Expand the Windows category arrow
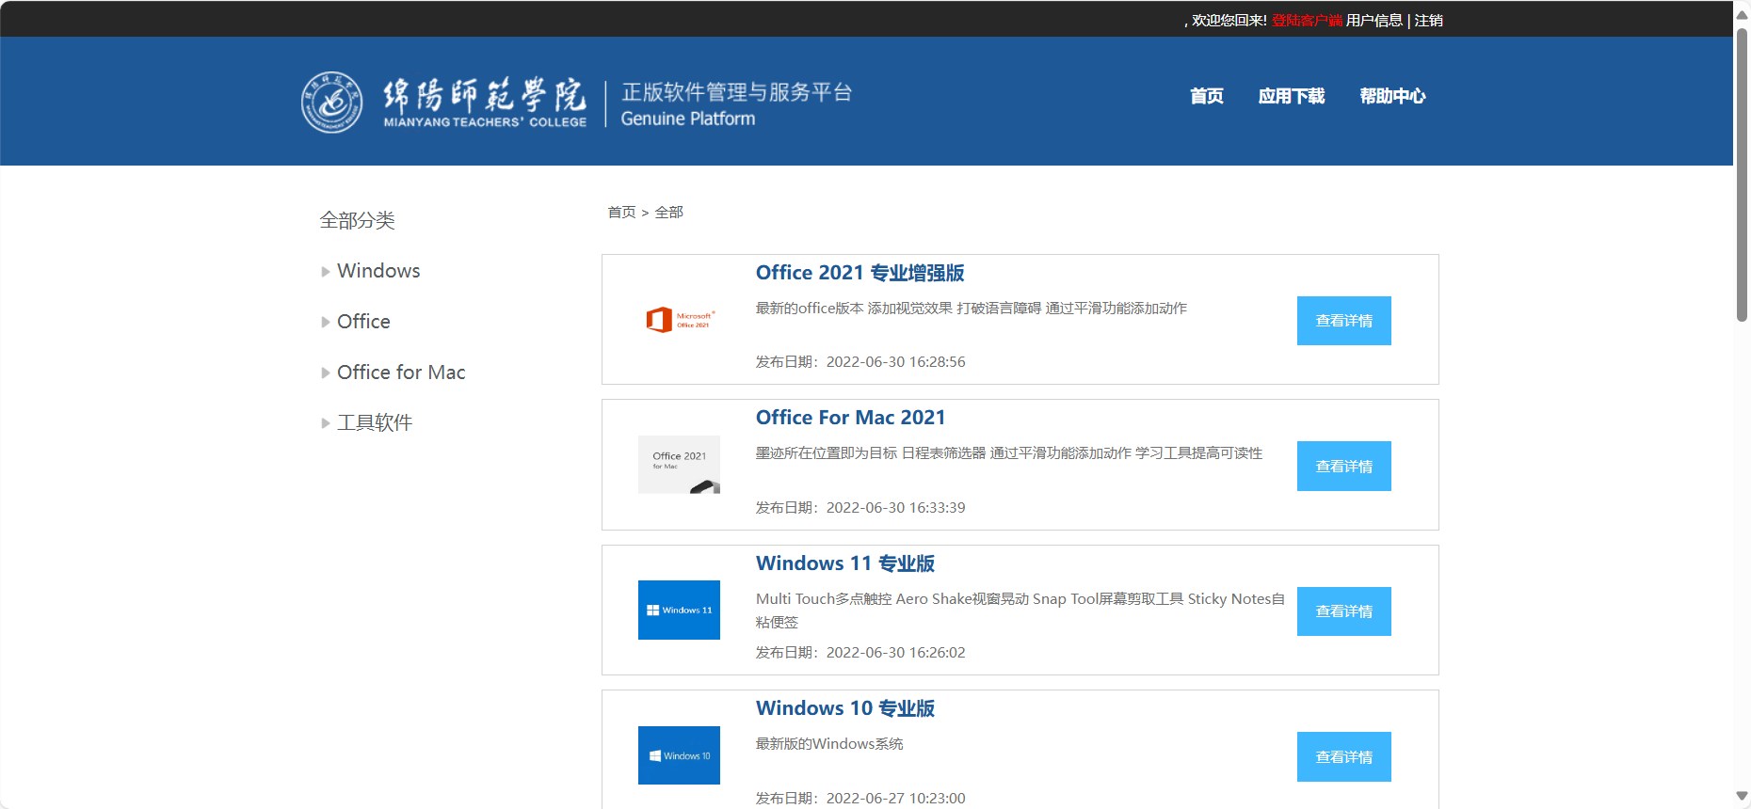The width and height of the screenshot is (1751, 809). click(326, 272)
